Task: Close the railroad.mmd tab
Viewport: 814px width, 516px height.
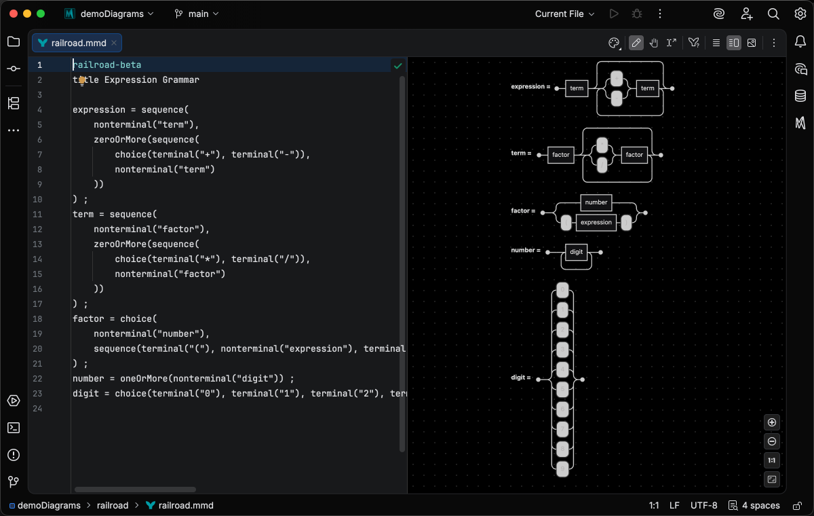Action: (115, 43)
